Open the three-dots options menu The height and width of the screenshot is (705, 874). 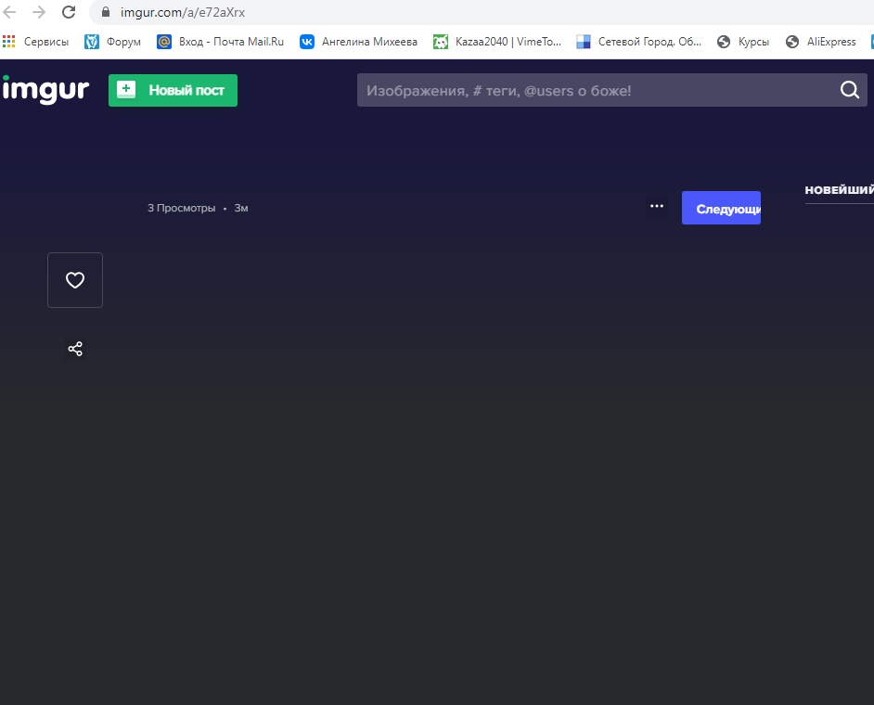click(657, 207)
